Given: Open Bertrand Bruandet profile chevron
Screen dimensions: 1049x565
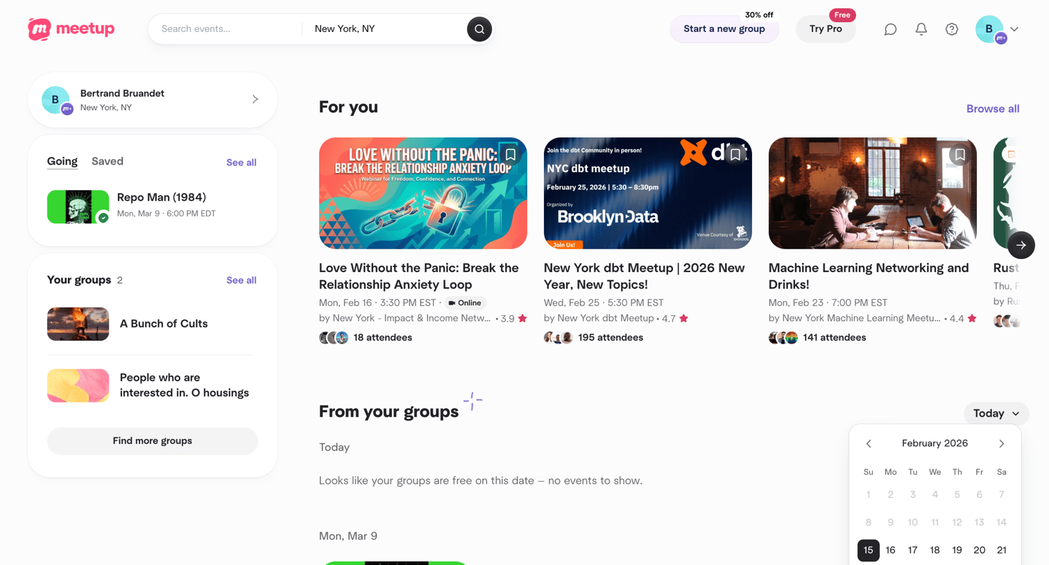Looking at the screenshot, I should coord(255,99).
